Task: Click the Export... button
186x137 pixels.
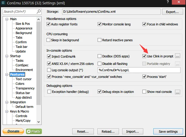Action: click(172, 12)
